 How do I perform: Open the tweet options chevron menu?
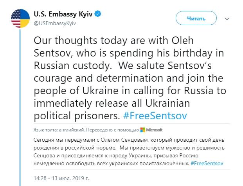click(227, 18)
